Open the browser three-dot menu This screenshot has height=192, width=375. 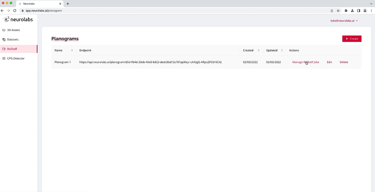(x=371, y=10)
